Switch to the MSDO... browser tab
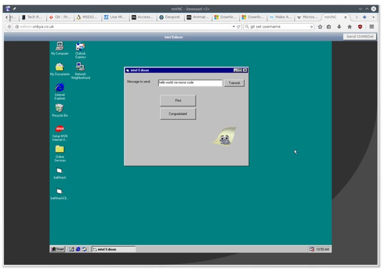 click(x=88, y=17)
